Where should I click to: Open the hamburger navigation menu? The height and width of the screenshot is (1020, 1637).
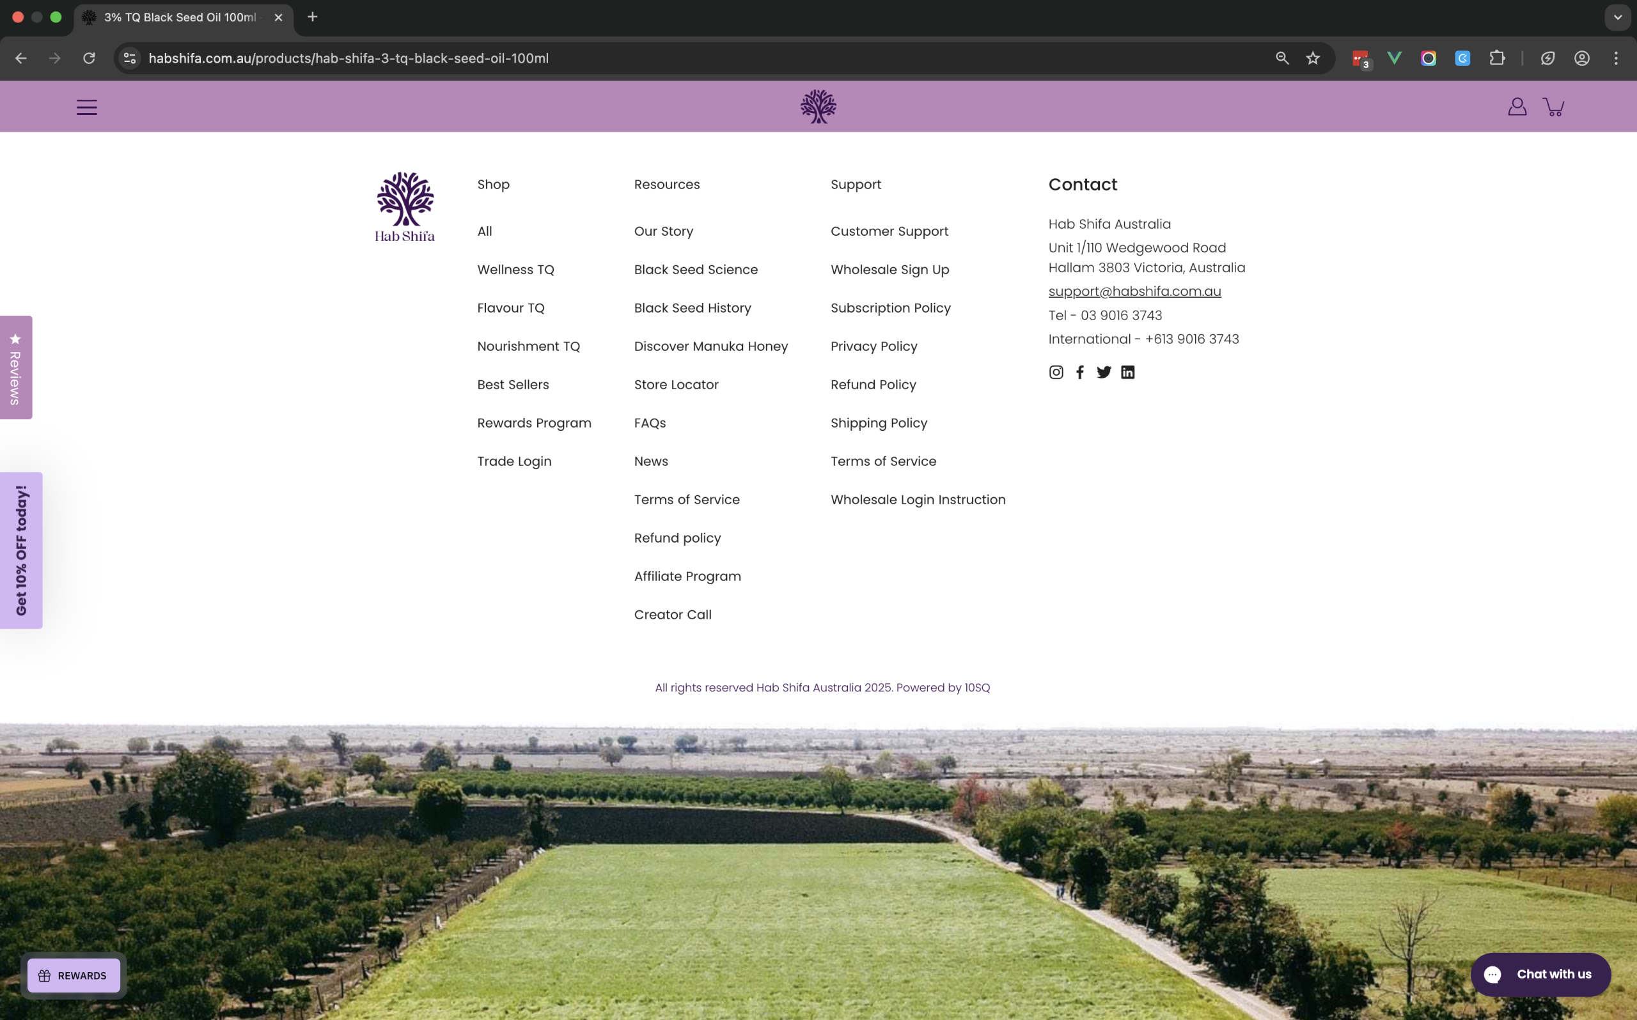click(x=86, y=107)
